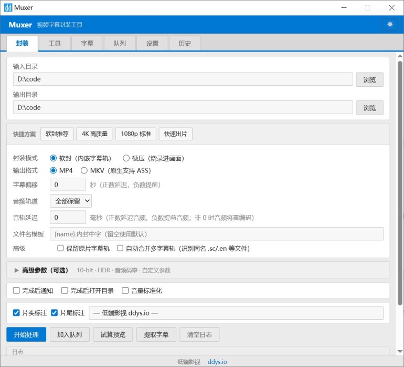Toggle the light/dark theme sun icon
404x367 pixels.
(x=389, y=25)
